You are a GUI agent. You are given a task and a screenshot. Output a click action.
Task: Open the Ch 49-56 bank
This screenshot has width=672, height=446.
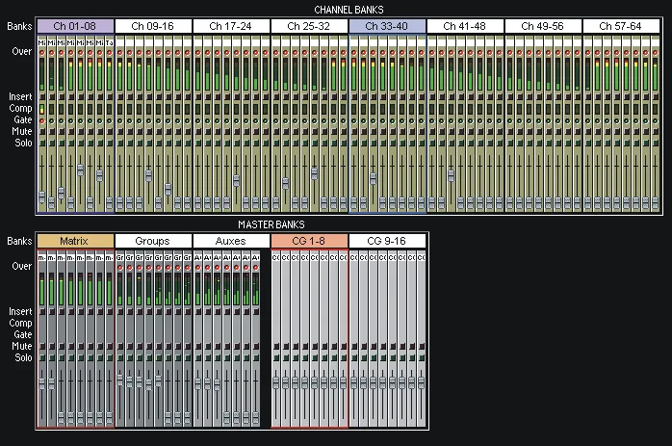543,26
